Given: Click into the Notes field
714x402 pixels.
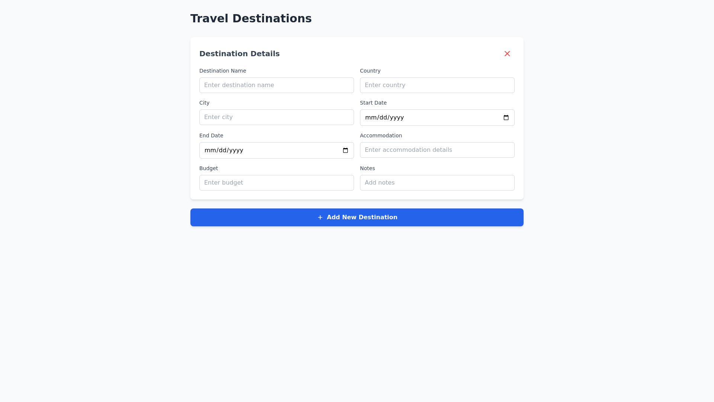Looking at the screenshot, I should point(437,183).
